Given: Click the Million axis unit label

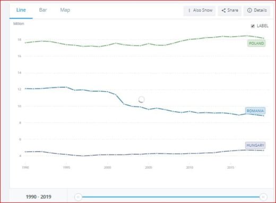Looking at the screenshot, I should point(19,24).
